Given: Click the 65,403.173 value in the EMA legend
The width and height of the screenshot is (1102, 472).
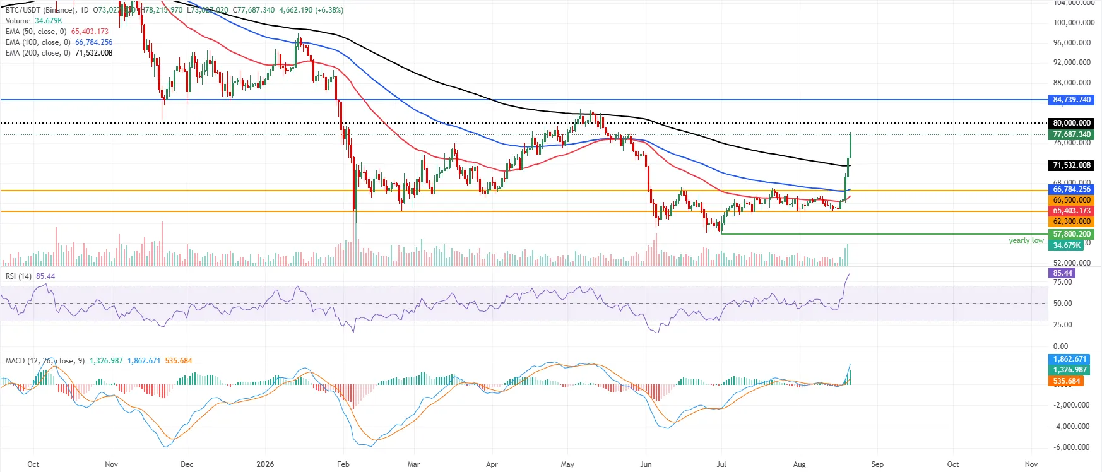Looking at the screenshot, I should coord(90,32).
